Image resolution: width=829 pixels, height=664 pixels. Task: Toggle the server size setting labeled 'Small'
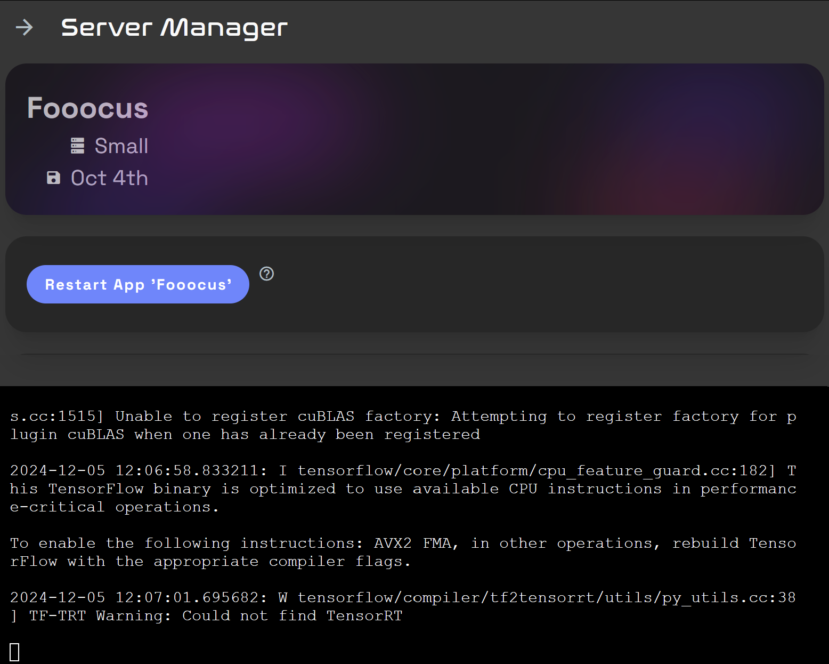point(121,146)
